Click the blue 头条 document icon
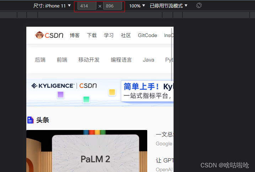The height and width of the screenshot is (172, 255). (31, 120)
